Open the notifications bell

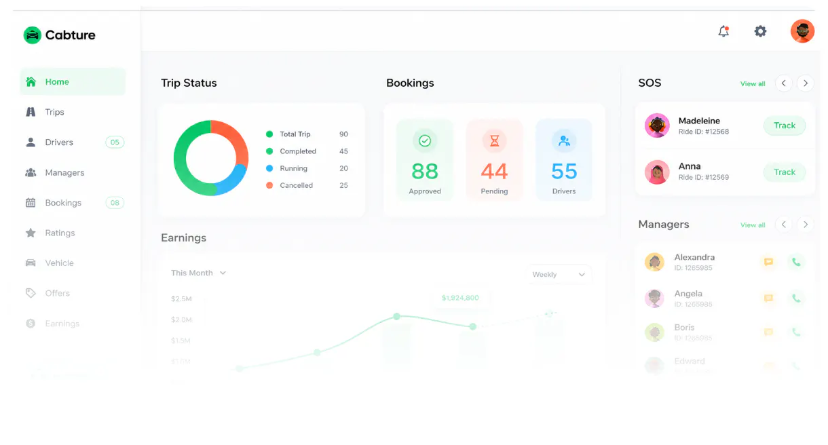click(723, 31)
